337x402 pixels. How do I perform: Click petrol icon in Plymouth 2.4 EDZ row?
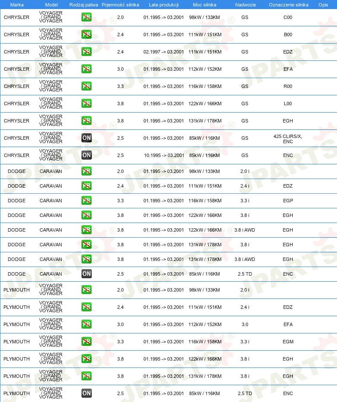(87, 307)
